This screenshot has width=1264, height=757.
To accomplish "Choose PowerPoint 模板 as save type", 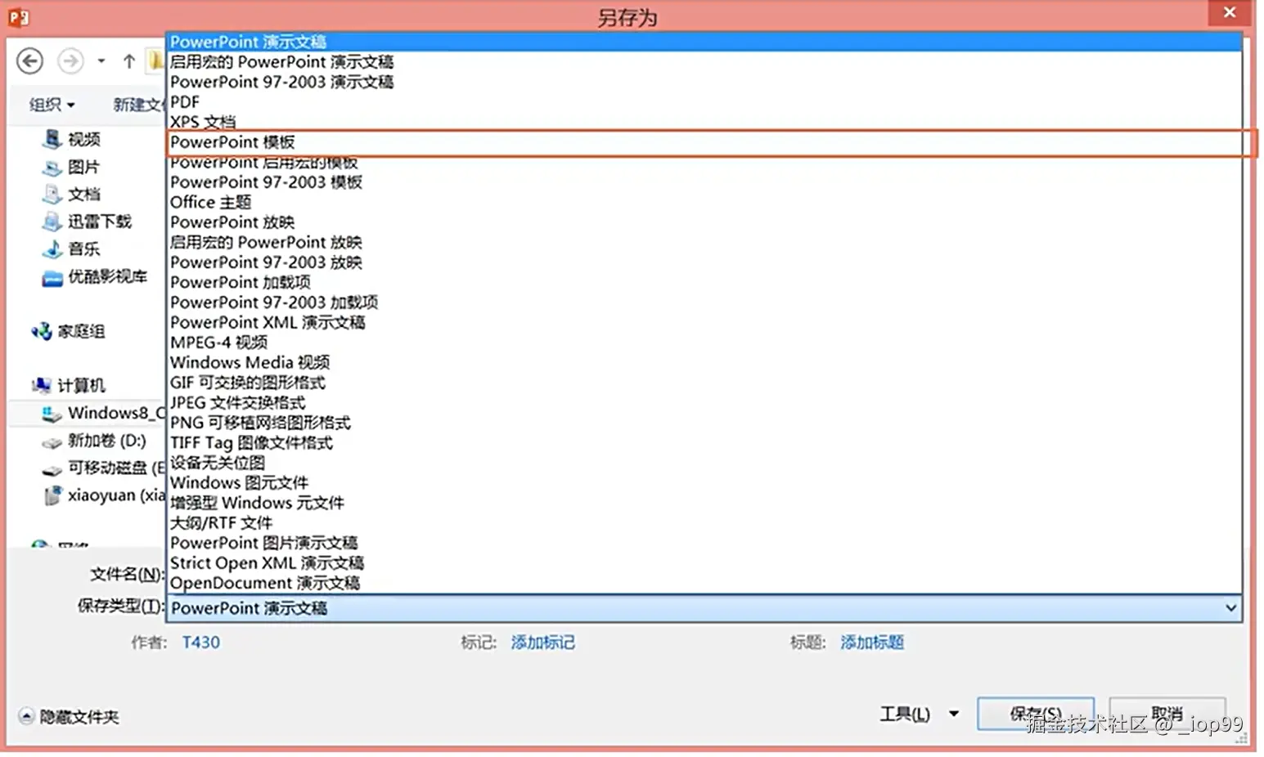I will 704,142.
